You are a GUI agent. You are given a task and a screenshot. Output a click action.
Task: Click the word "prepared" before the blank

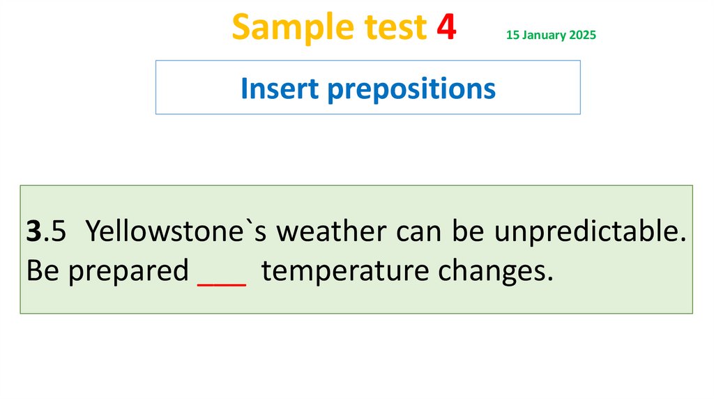pyautogui.click(x=128, y=270)
